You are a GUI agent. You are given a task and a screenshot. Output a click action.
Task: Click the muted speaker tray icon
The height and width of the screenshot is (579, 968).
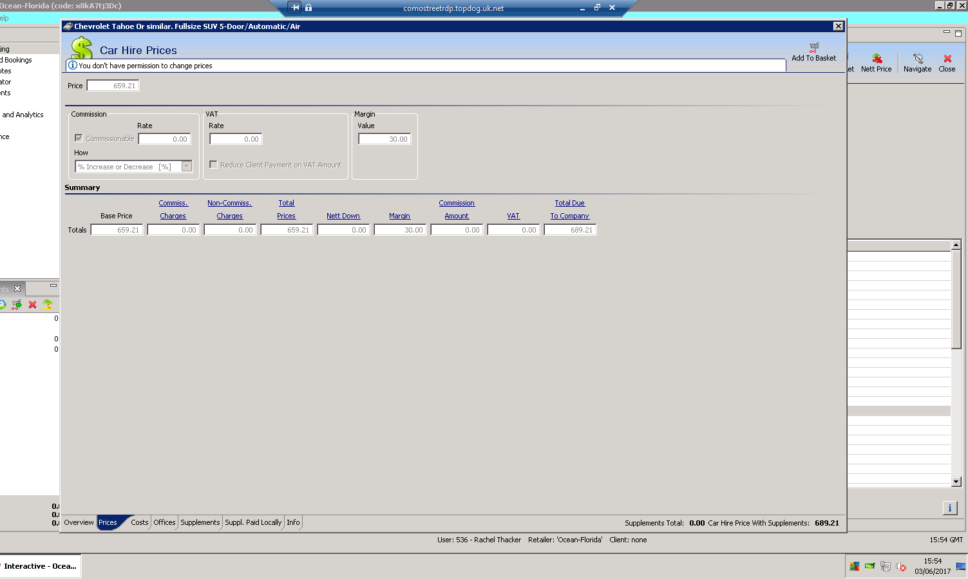901,567
